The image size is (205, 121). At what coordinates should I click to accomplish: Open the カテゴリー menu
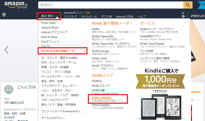pos(49,16)
